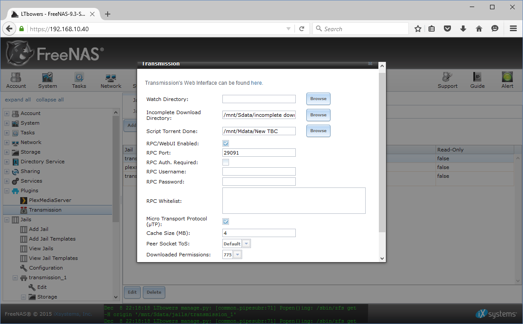Click the Edit button below the table
The height and width of the screenshot is (324, 523).
[132, 292]
